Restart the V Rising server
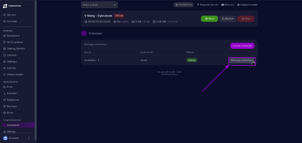This screenshot has width=302, height=143. pyautogui.click(x=228, y=19)
